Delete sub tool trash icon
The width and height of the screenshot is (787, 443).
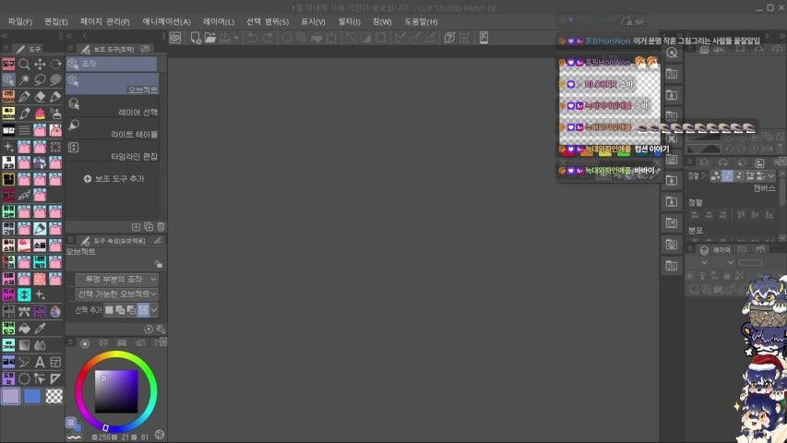(x=161, y=227)
